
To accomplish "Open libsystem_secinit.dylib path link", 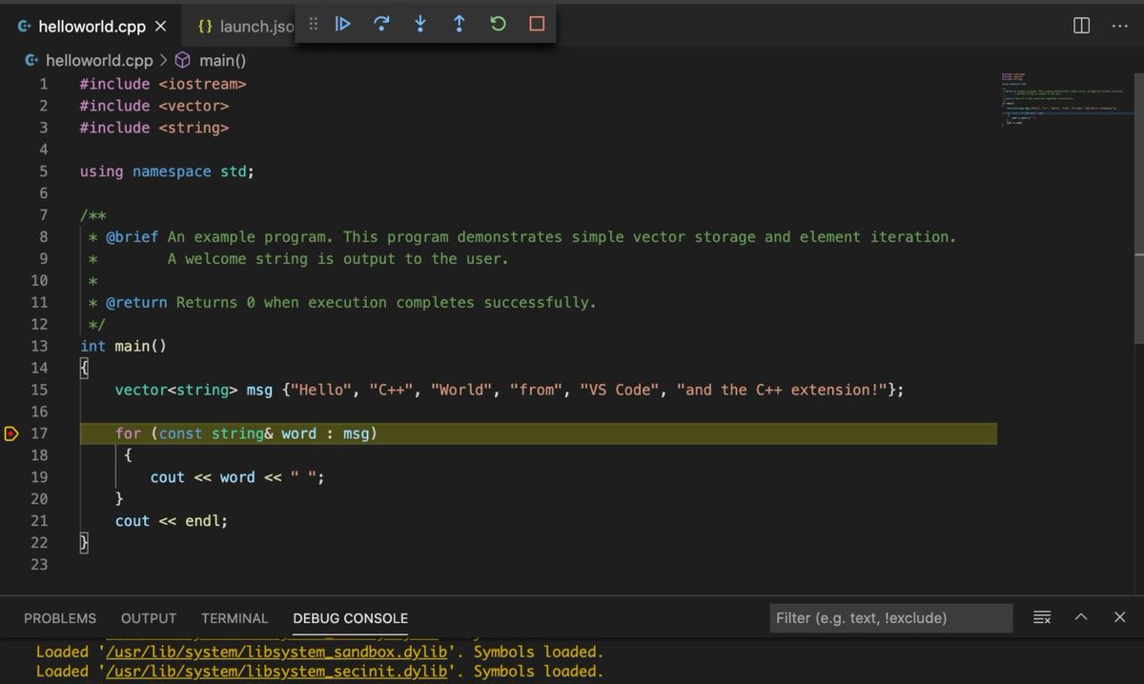I will 276,672.
